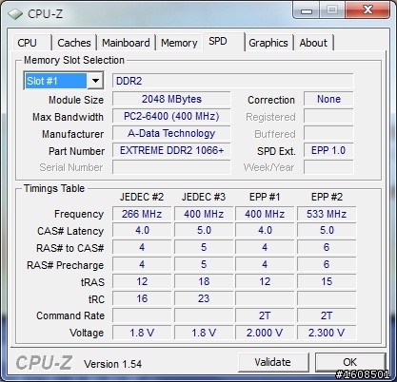Viewport: 397px width, 382px height.
Task: Open the Graphics tab
Action: click(x=268, y=43)
